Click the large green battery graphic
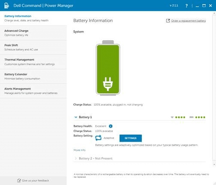216x185 pixels. coord(108,68)
